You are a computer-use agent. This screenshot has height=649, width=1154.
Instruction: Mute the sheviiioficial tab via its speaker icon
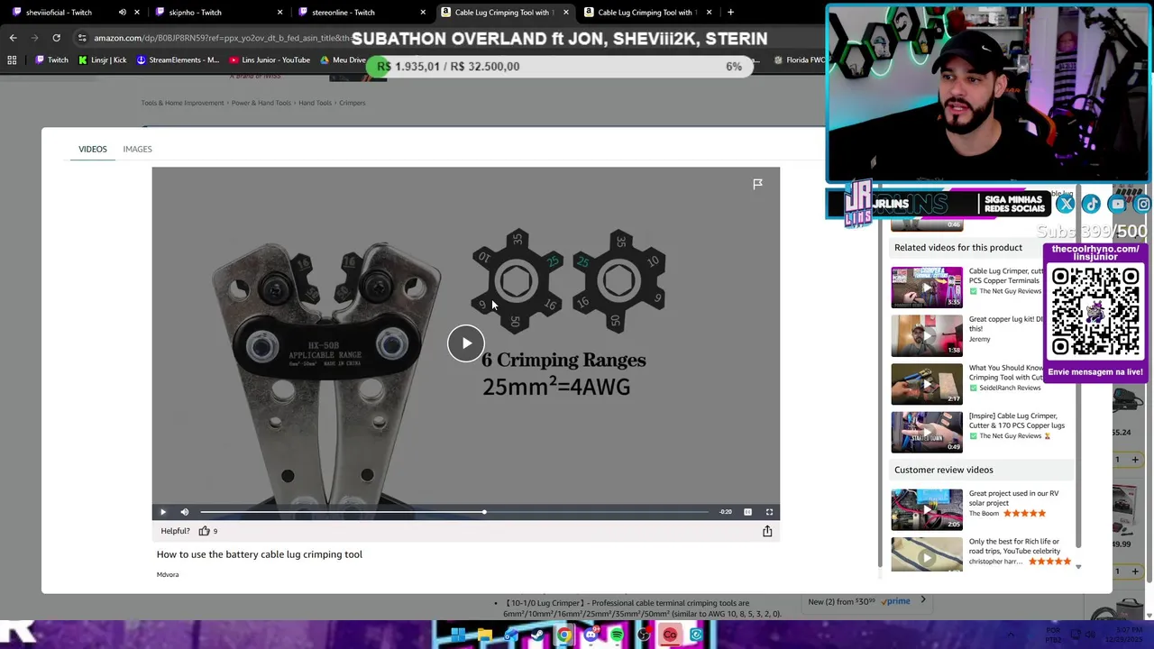coord(122,13)
